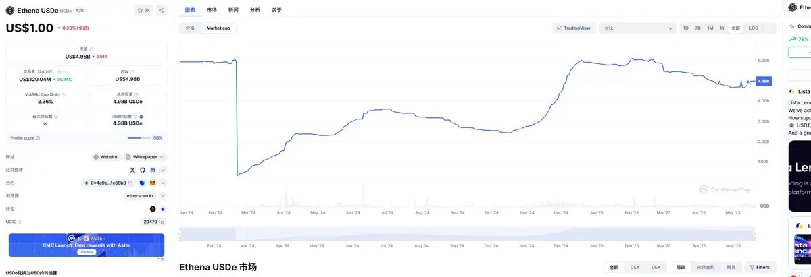
Task: Copy the UCID 29470
Action: tap(163, 221)
